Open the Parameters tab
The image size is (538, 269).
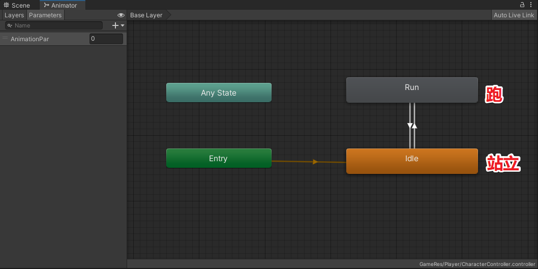tap(45, 15)
